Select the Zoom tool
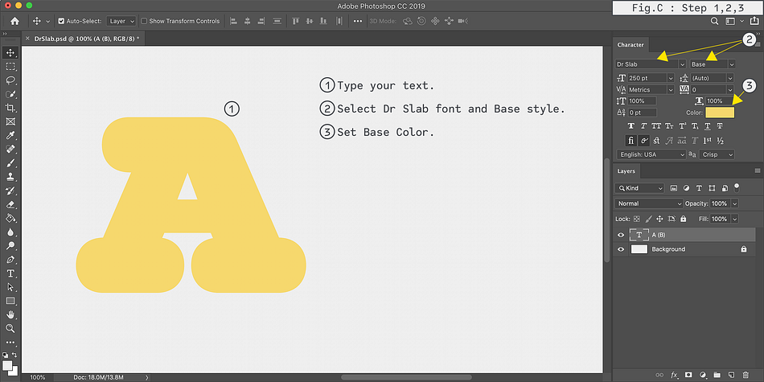The image size is (764, 382). [x=10, y=328]
